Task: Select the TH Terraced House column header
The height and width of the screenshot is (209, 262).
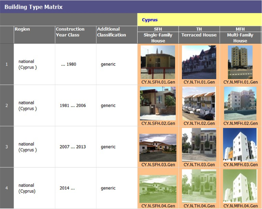Action: [x=199, y=32]
